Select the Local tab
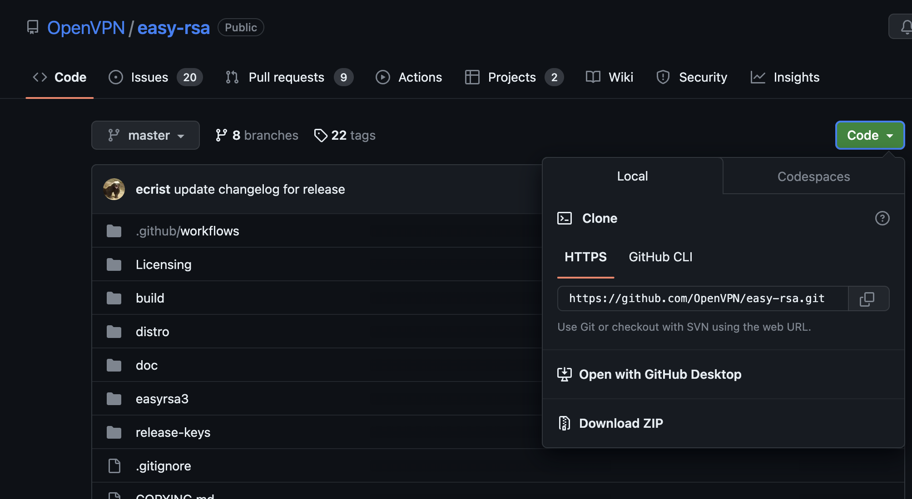Screen dimensions: 912x499 click(x=632, y=176)
